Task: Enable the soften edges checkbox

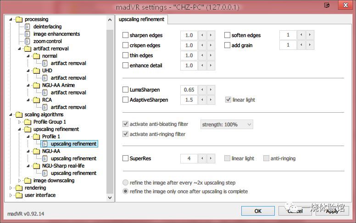Action: [227, 35]
